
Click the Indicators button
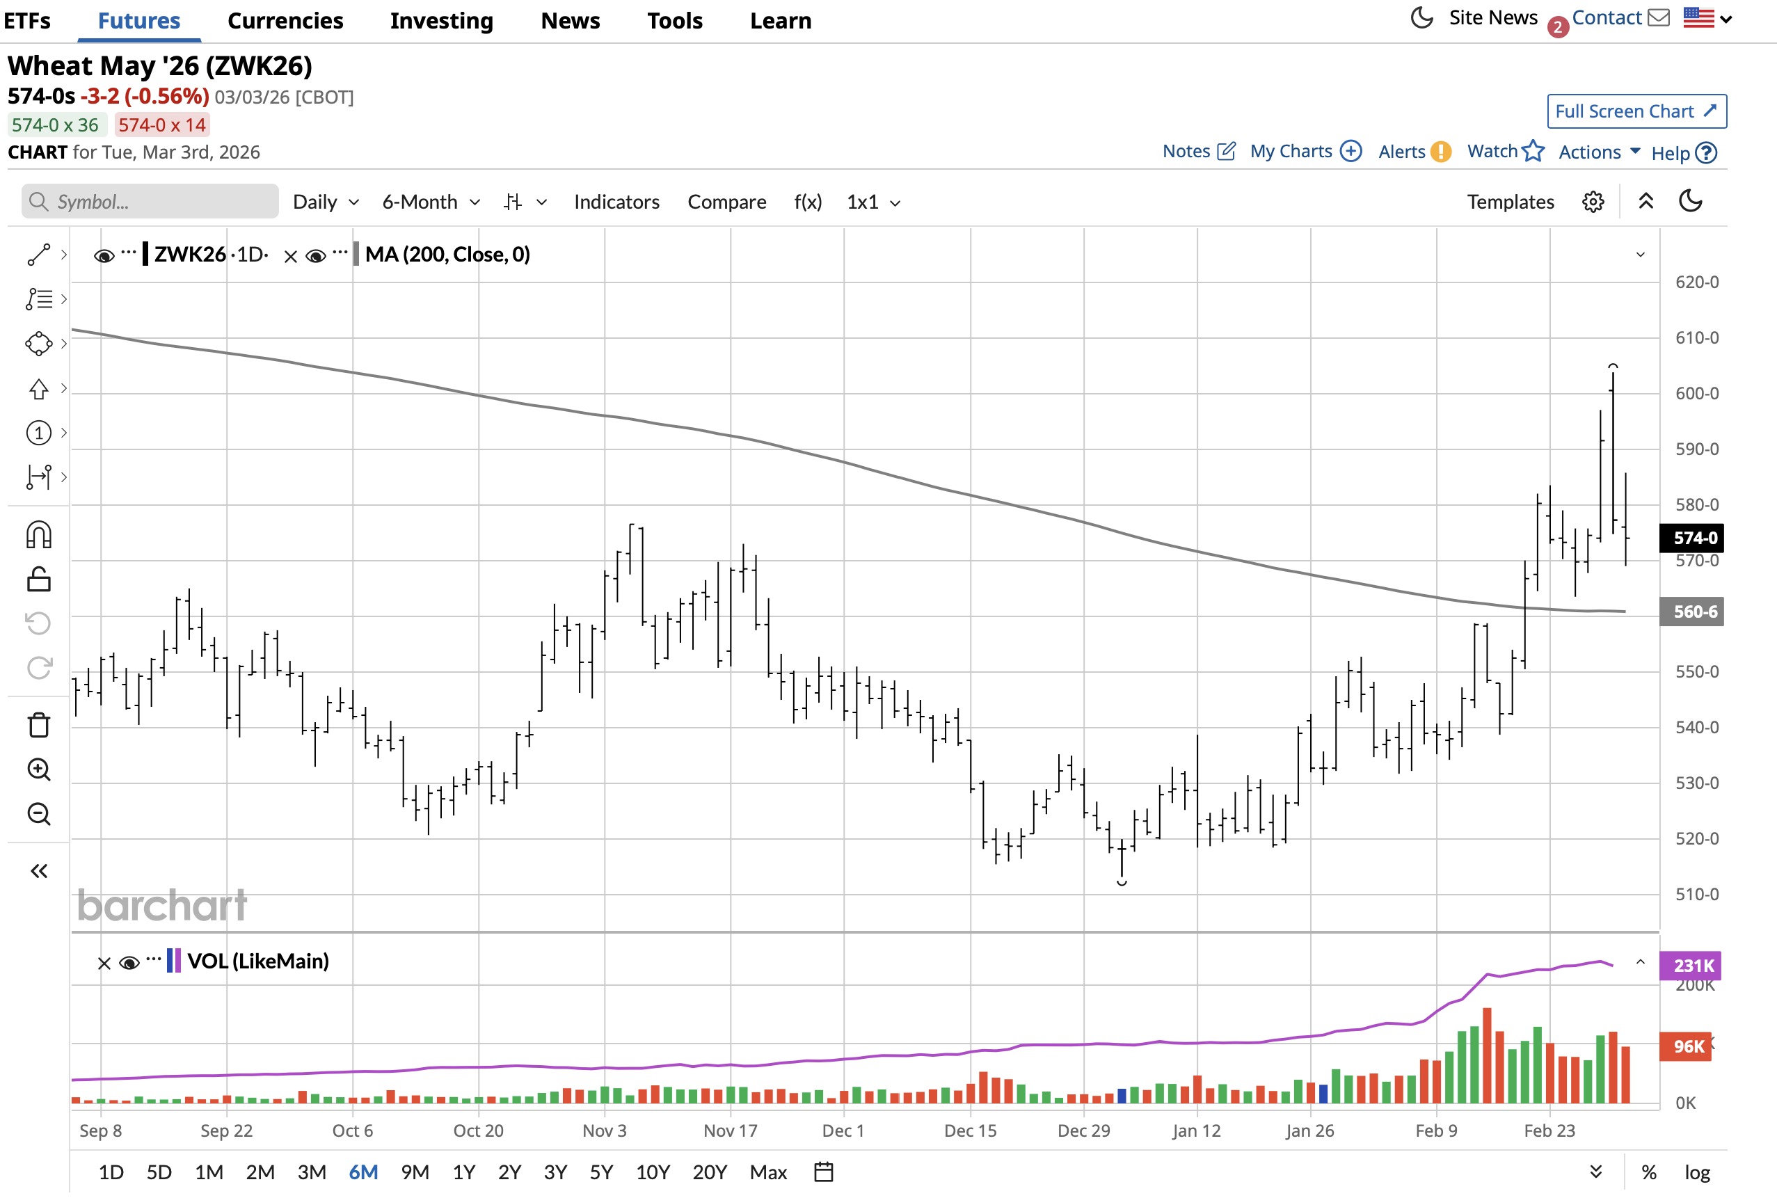click(x=616, y=202)
